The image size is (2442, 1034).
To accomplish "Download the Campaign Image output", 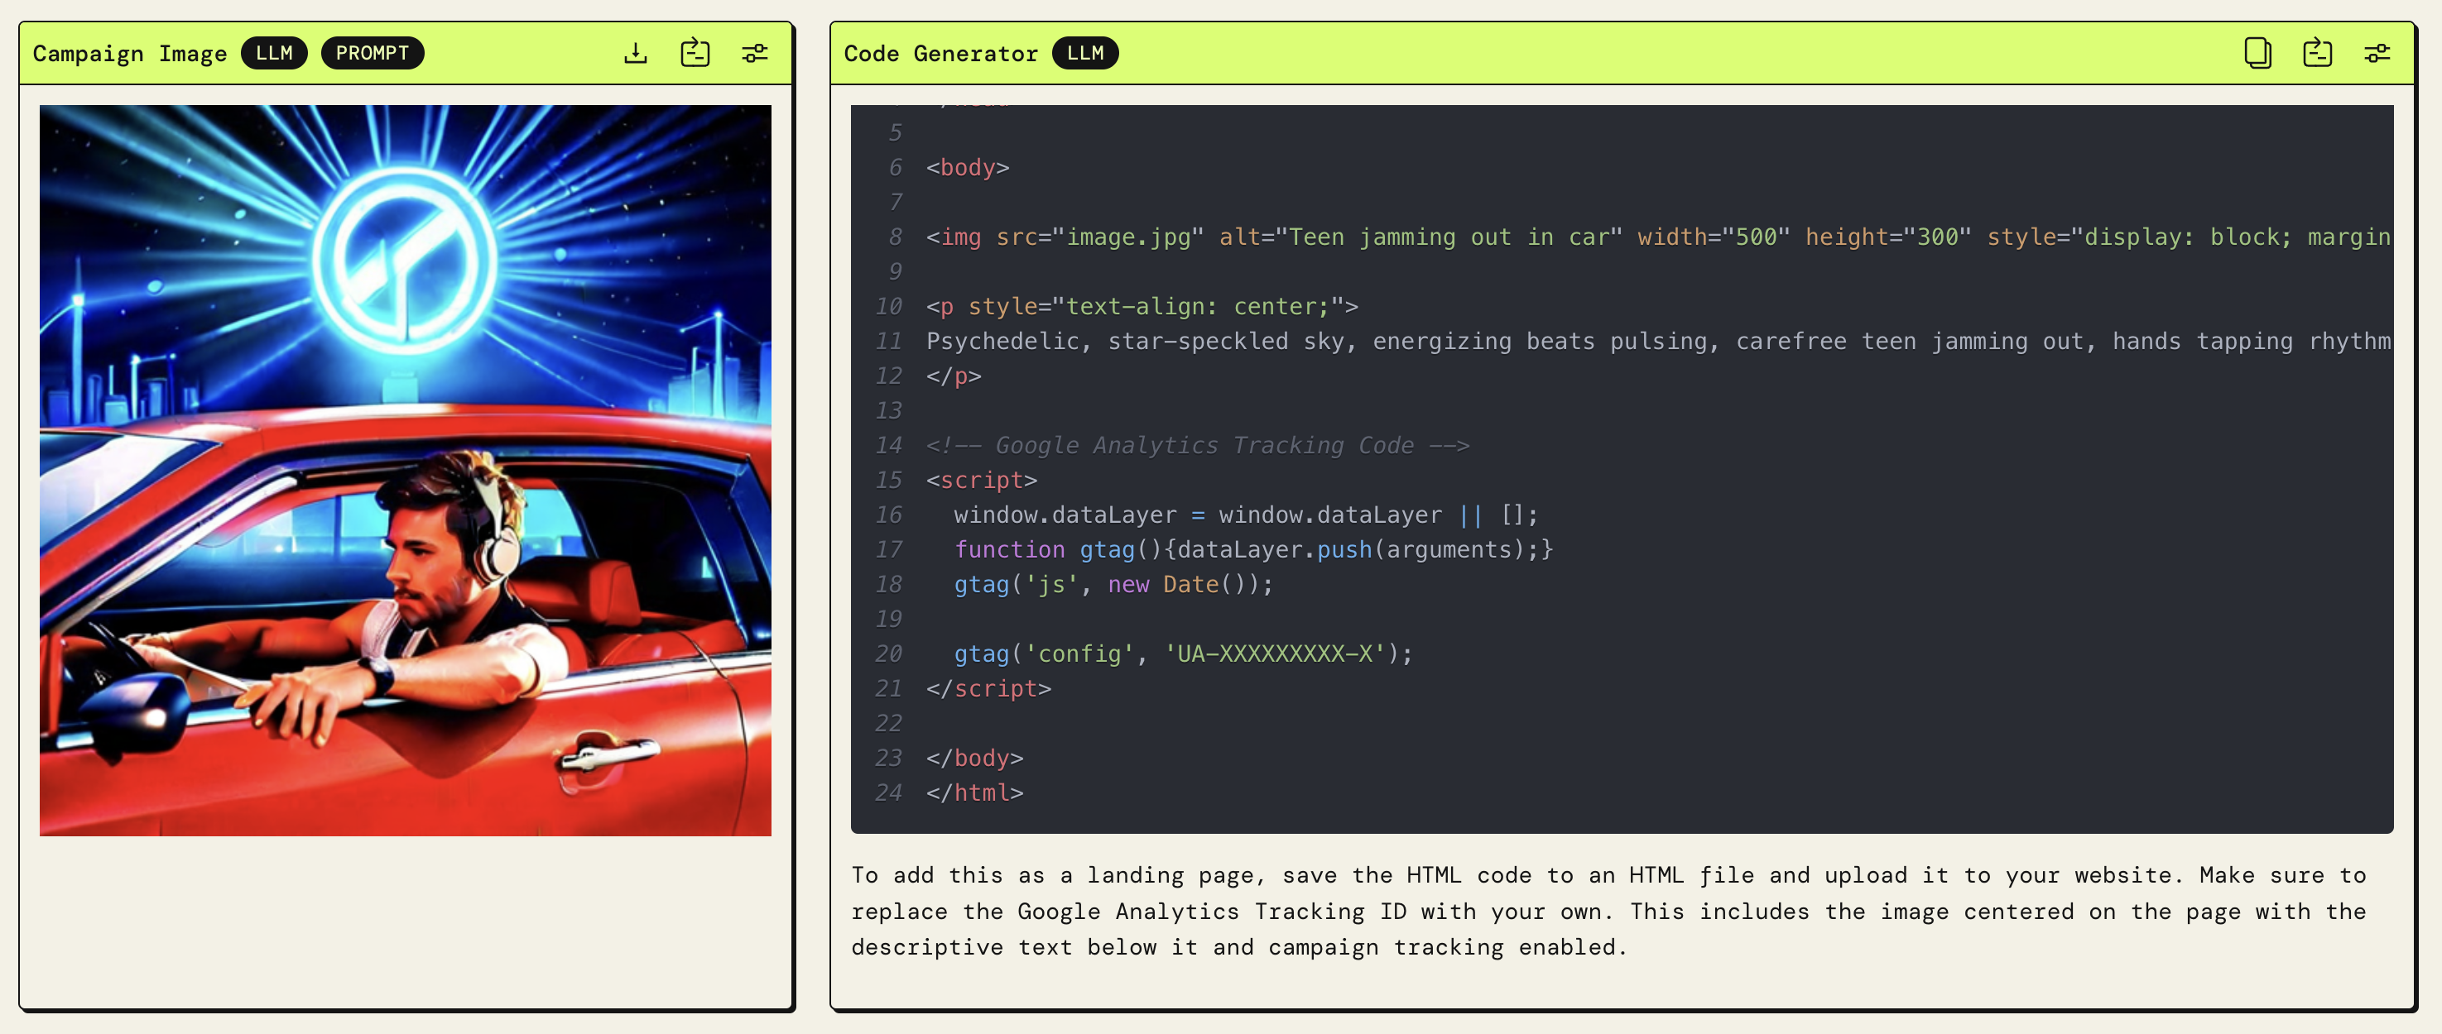I will [635, 53].
